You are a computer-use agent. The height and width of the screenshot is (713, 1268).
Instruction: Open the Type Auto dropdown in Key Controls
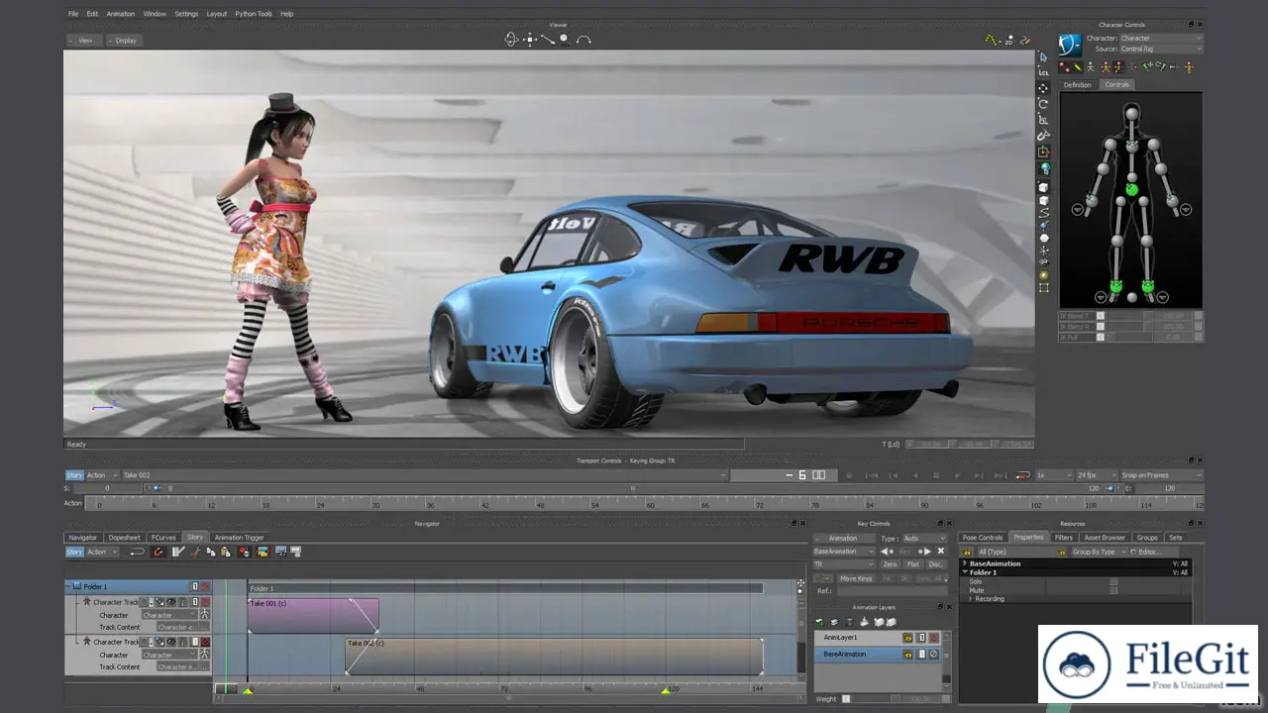click(x=925, y=538)
